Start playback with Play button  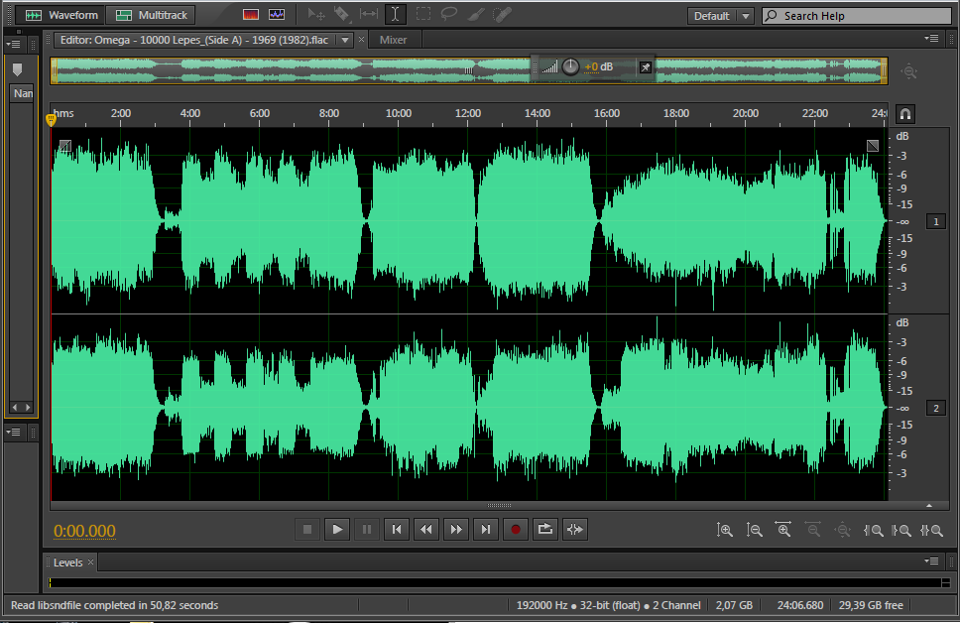(337, 530)
